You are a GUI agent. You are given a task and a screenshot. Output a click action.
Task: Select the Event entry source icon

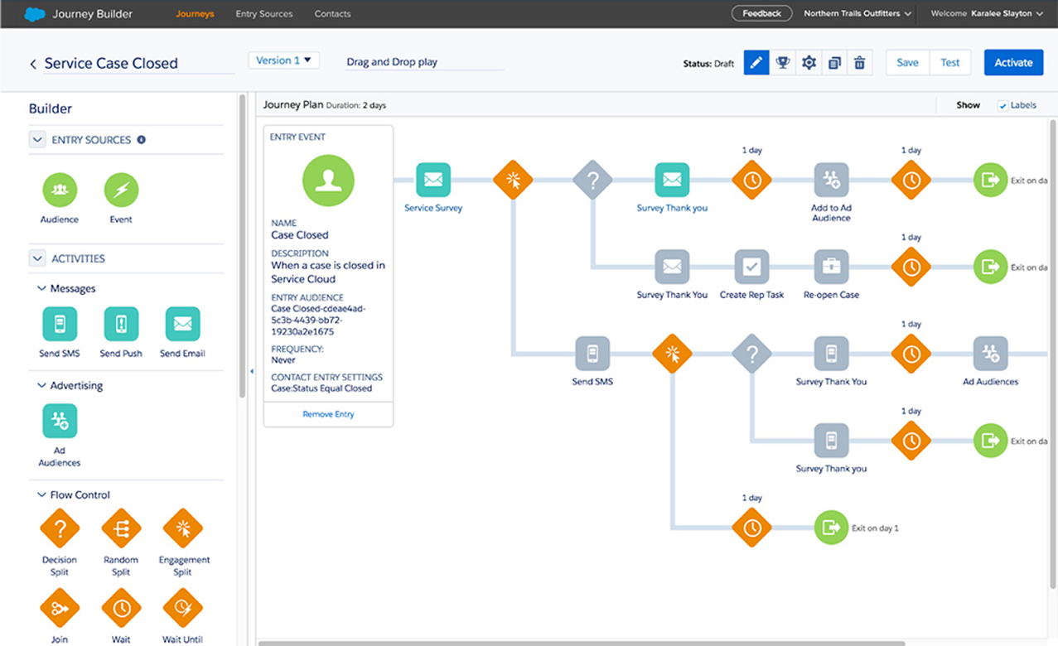(121, 190)
